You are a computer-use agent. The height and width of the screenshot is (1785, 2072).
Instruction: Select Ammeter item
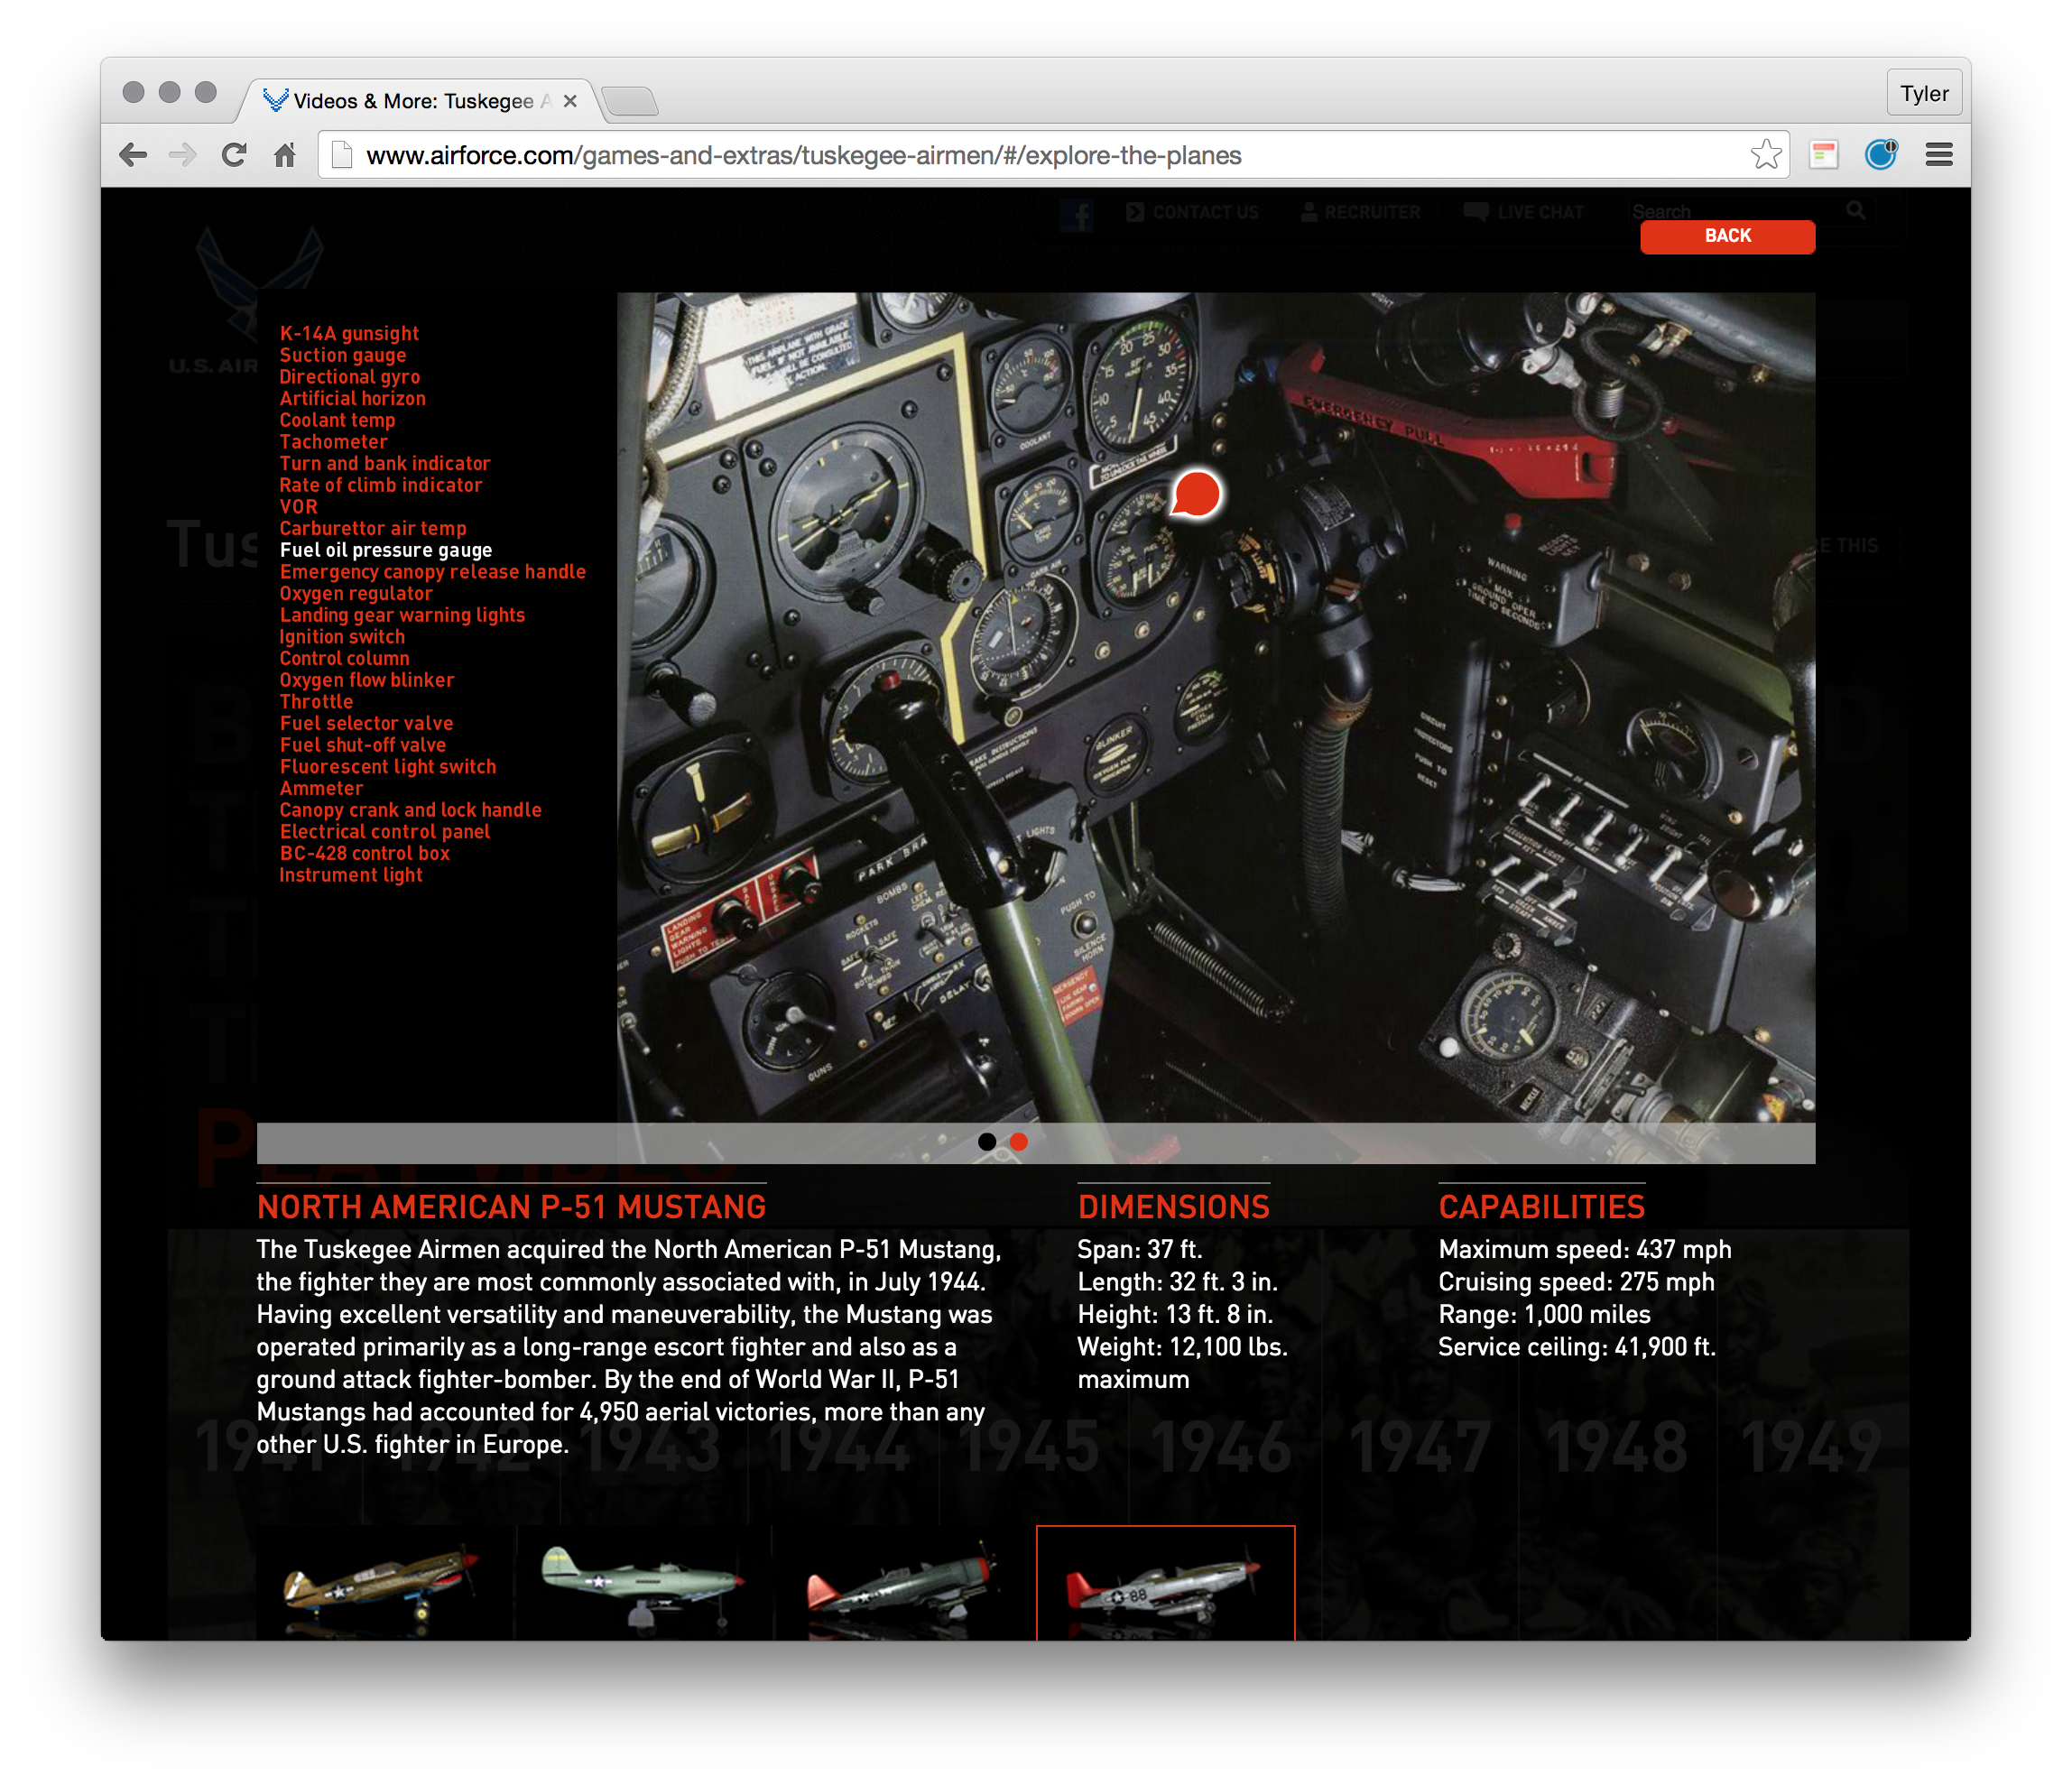point(321,788)
